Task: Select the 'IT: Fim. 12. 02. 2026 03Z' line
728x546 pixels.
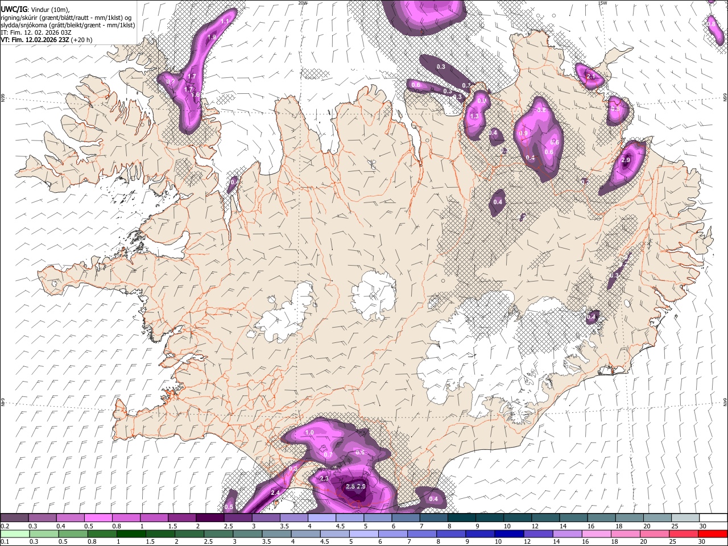Action: (x=36, y=32)
